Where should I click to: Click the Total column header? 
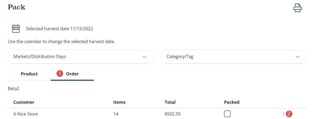(x=170, y=102)
